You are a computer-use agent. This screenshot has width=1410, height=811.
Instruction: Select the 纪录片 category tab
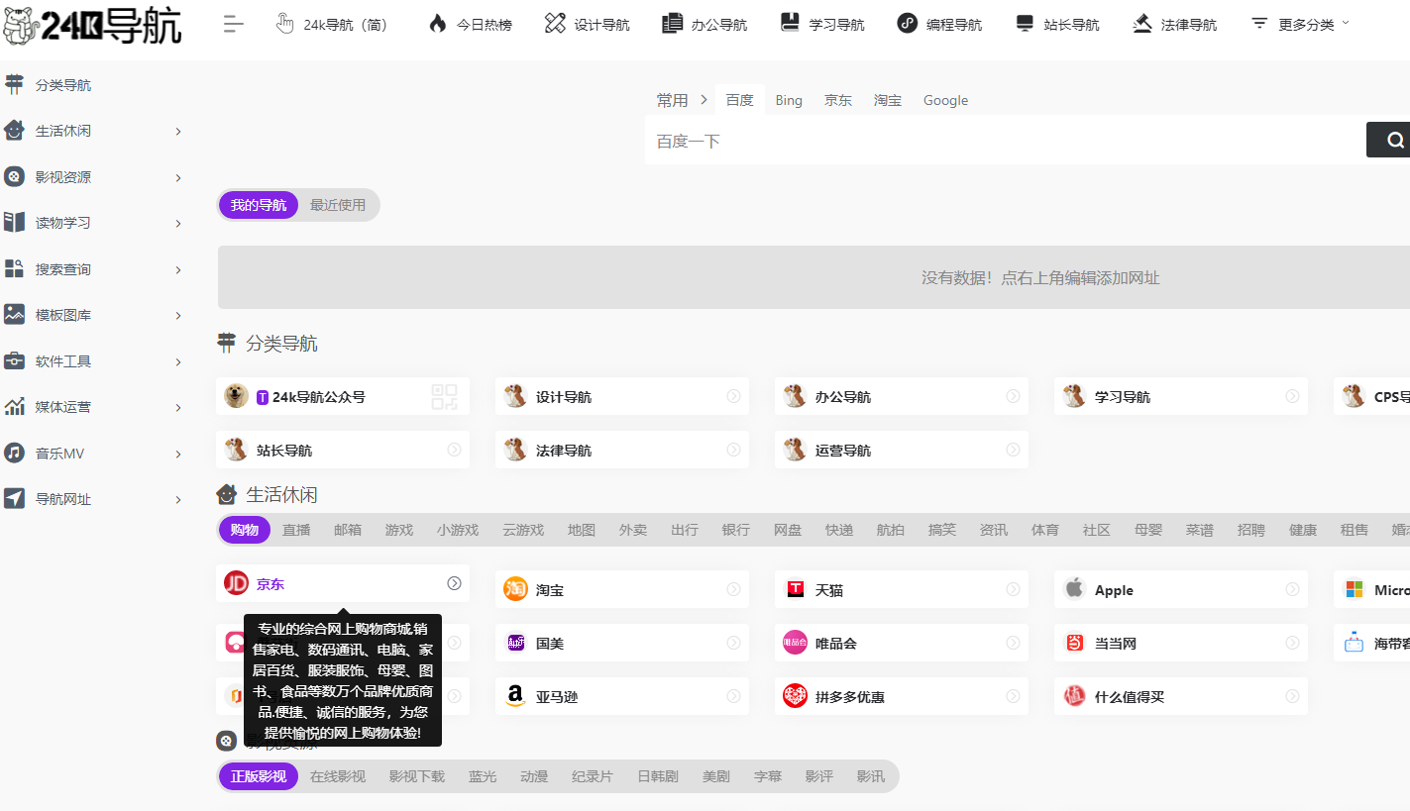click(593, 776)
